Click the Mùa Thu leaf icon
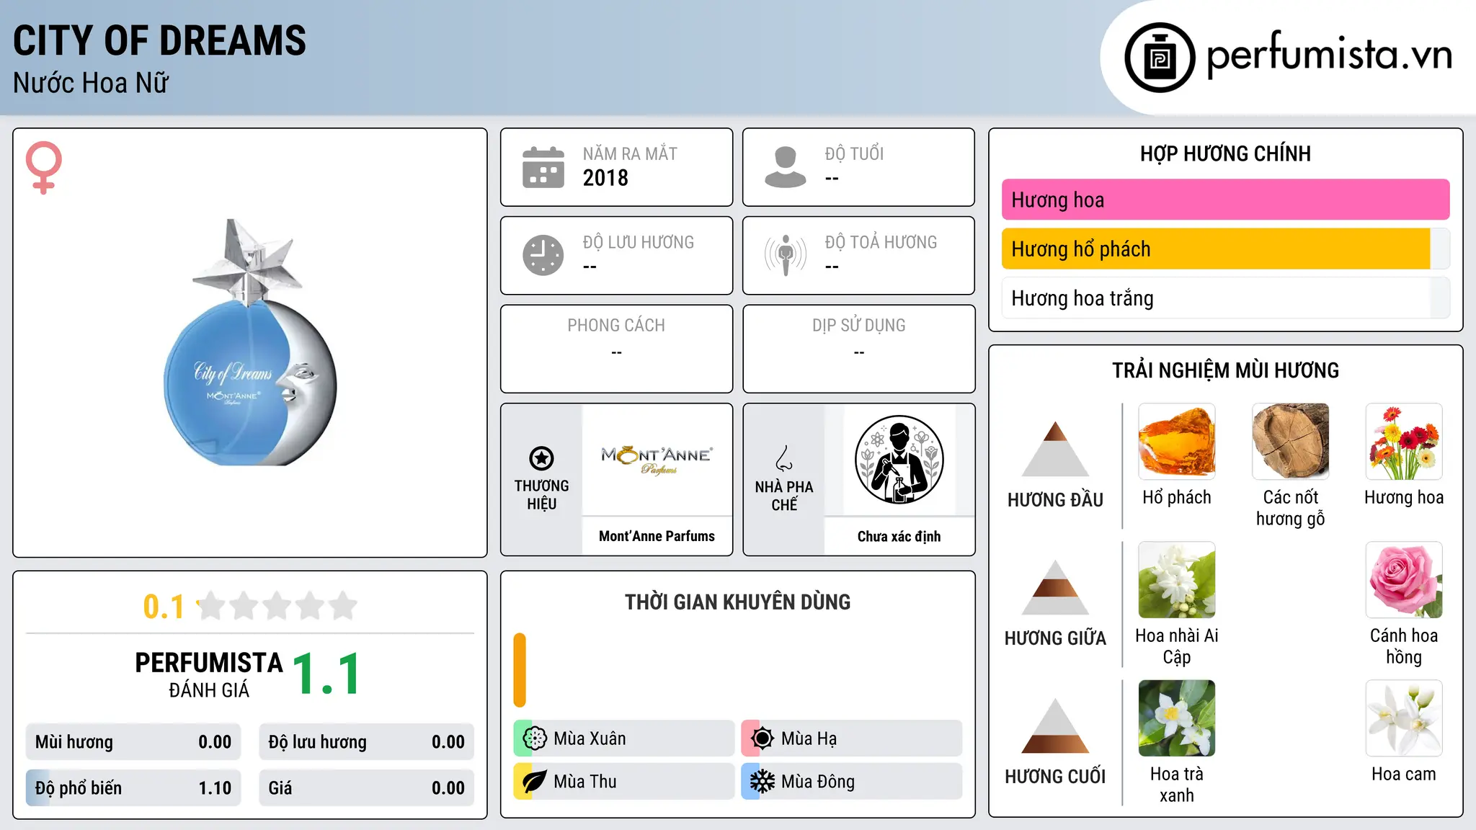The width and height of the screenshot is (1476, 830). 535,782
